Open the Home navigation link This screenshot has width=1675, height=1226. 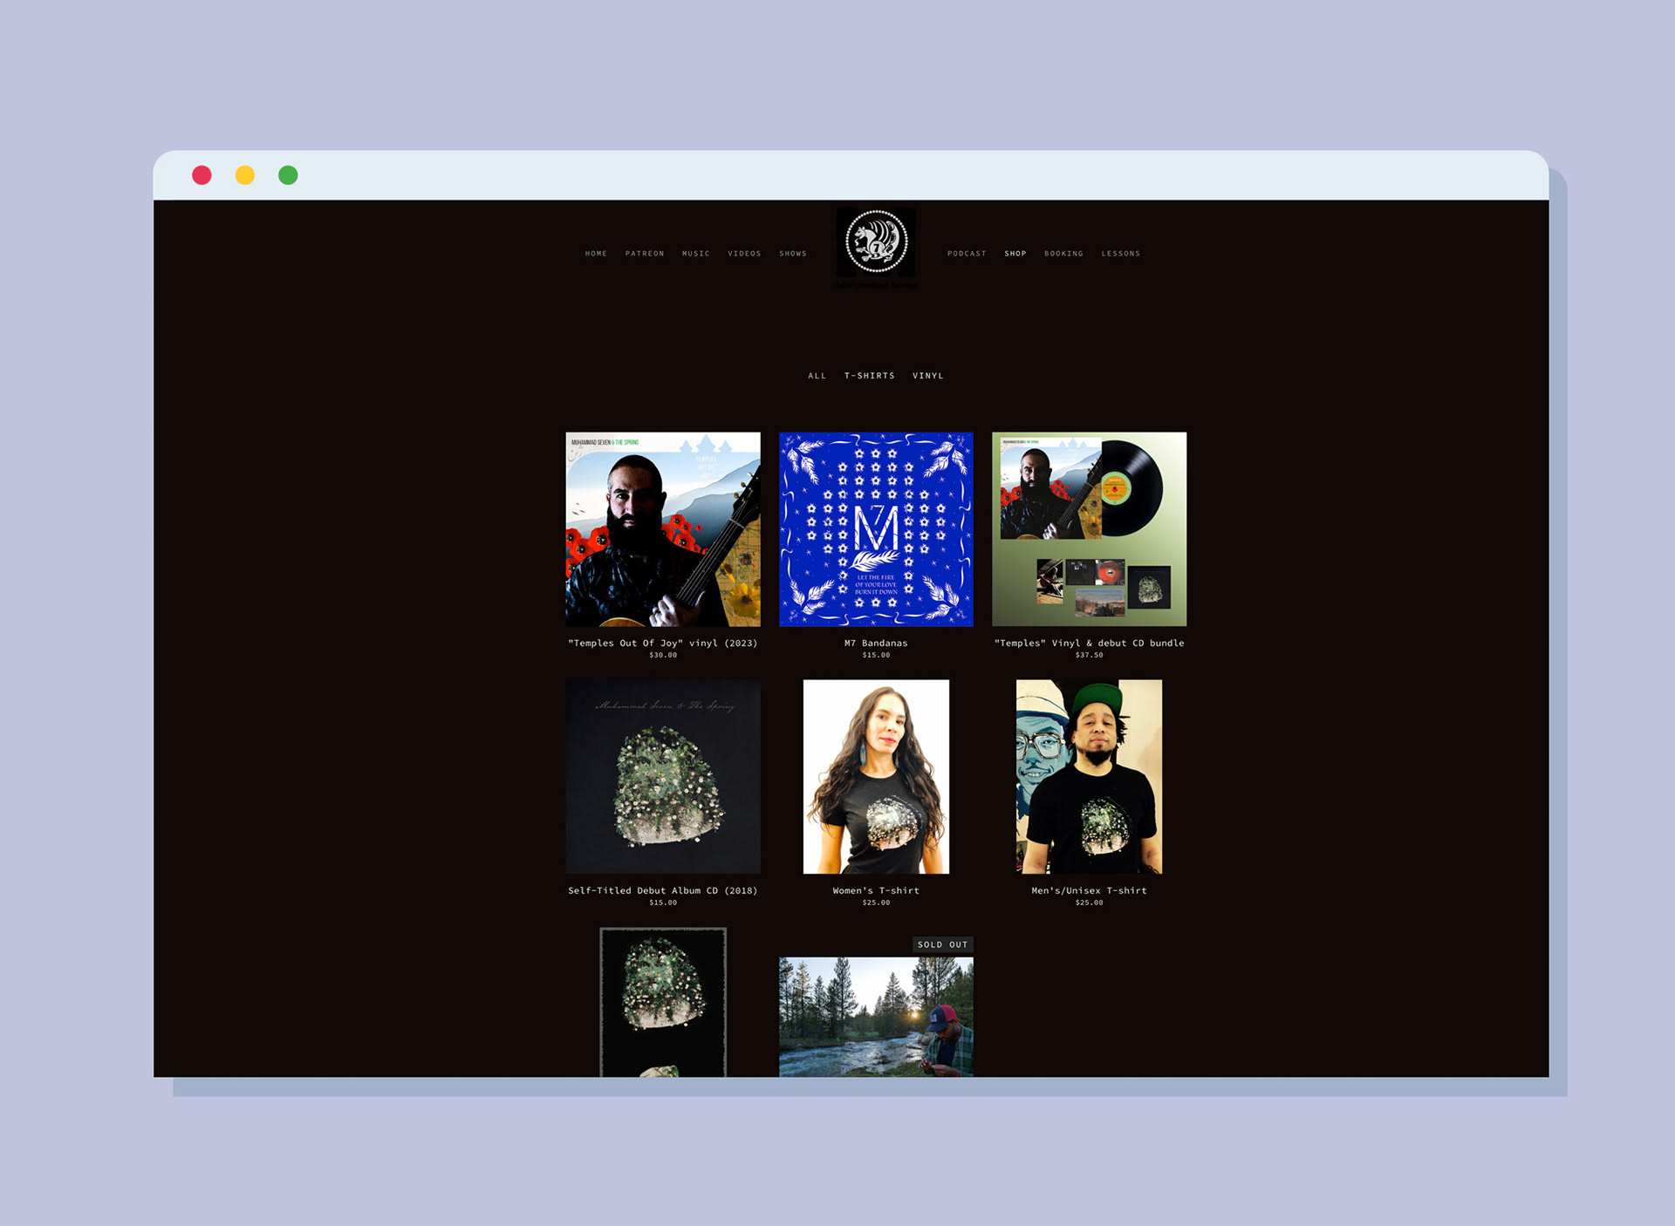point(596,254)
